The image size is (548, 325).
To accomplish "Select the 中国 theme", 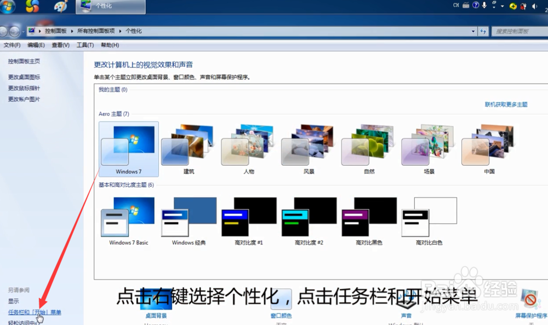I will click(x=489, y=149).
